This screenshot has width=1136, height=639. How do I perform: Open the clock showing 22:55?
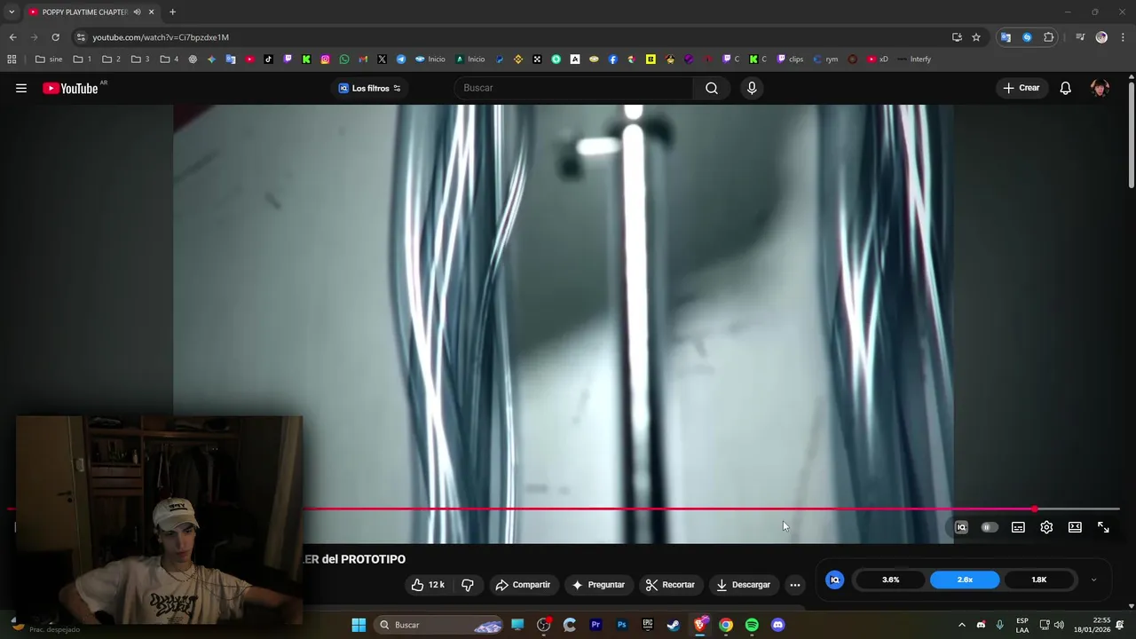click(x=1092, y=625)
